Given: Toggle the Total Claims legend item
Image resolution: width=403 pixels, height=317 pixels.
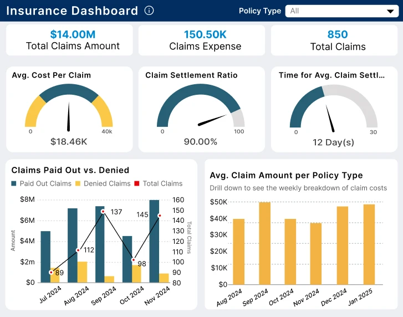Looking at the screenshot, I should (x=158, y=183).
